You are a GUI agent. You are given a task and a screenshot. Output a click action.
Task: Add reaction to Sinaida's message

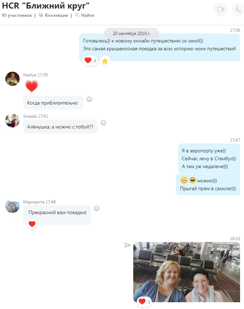point(104,123)
